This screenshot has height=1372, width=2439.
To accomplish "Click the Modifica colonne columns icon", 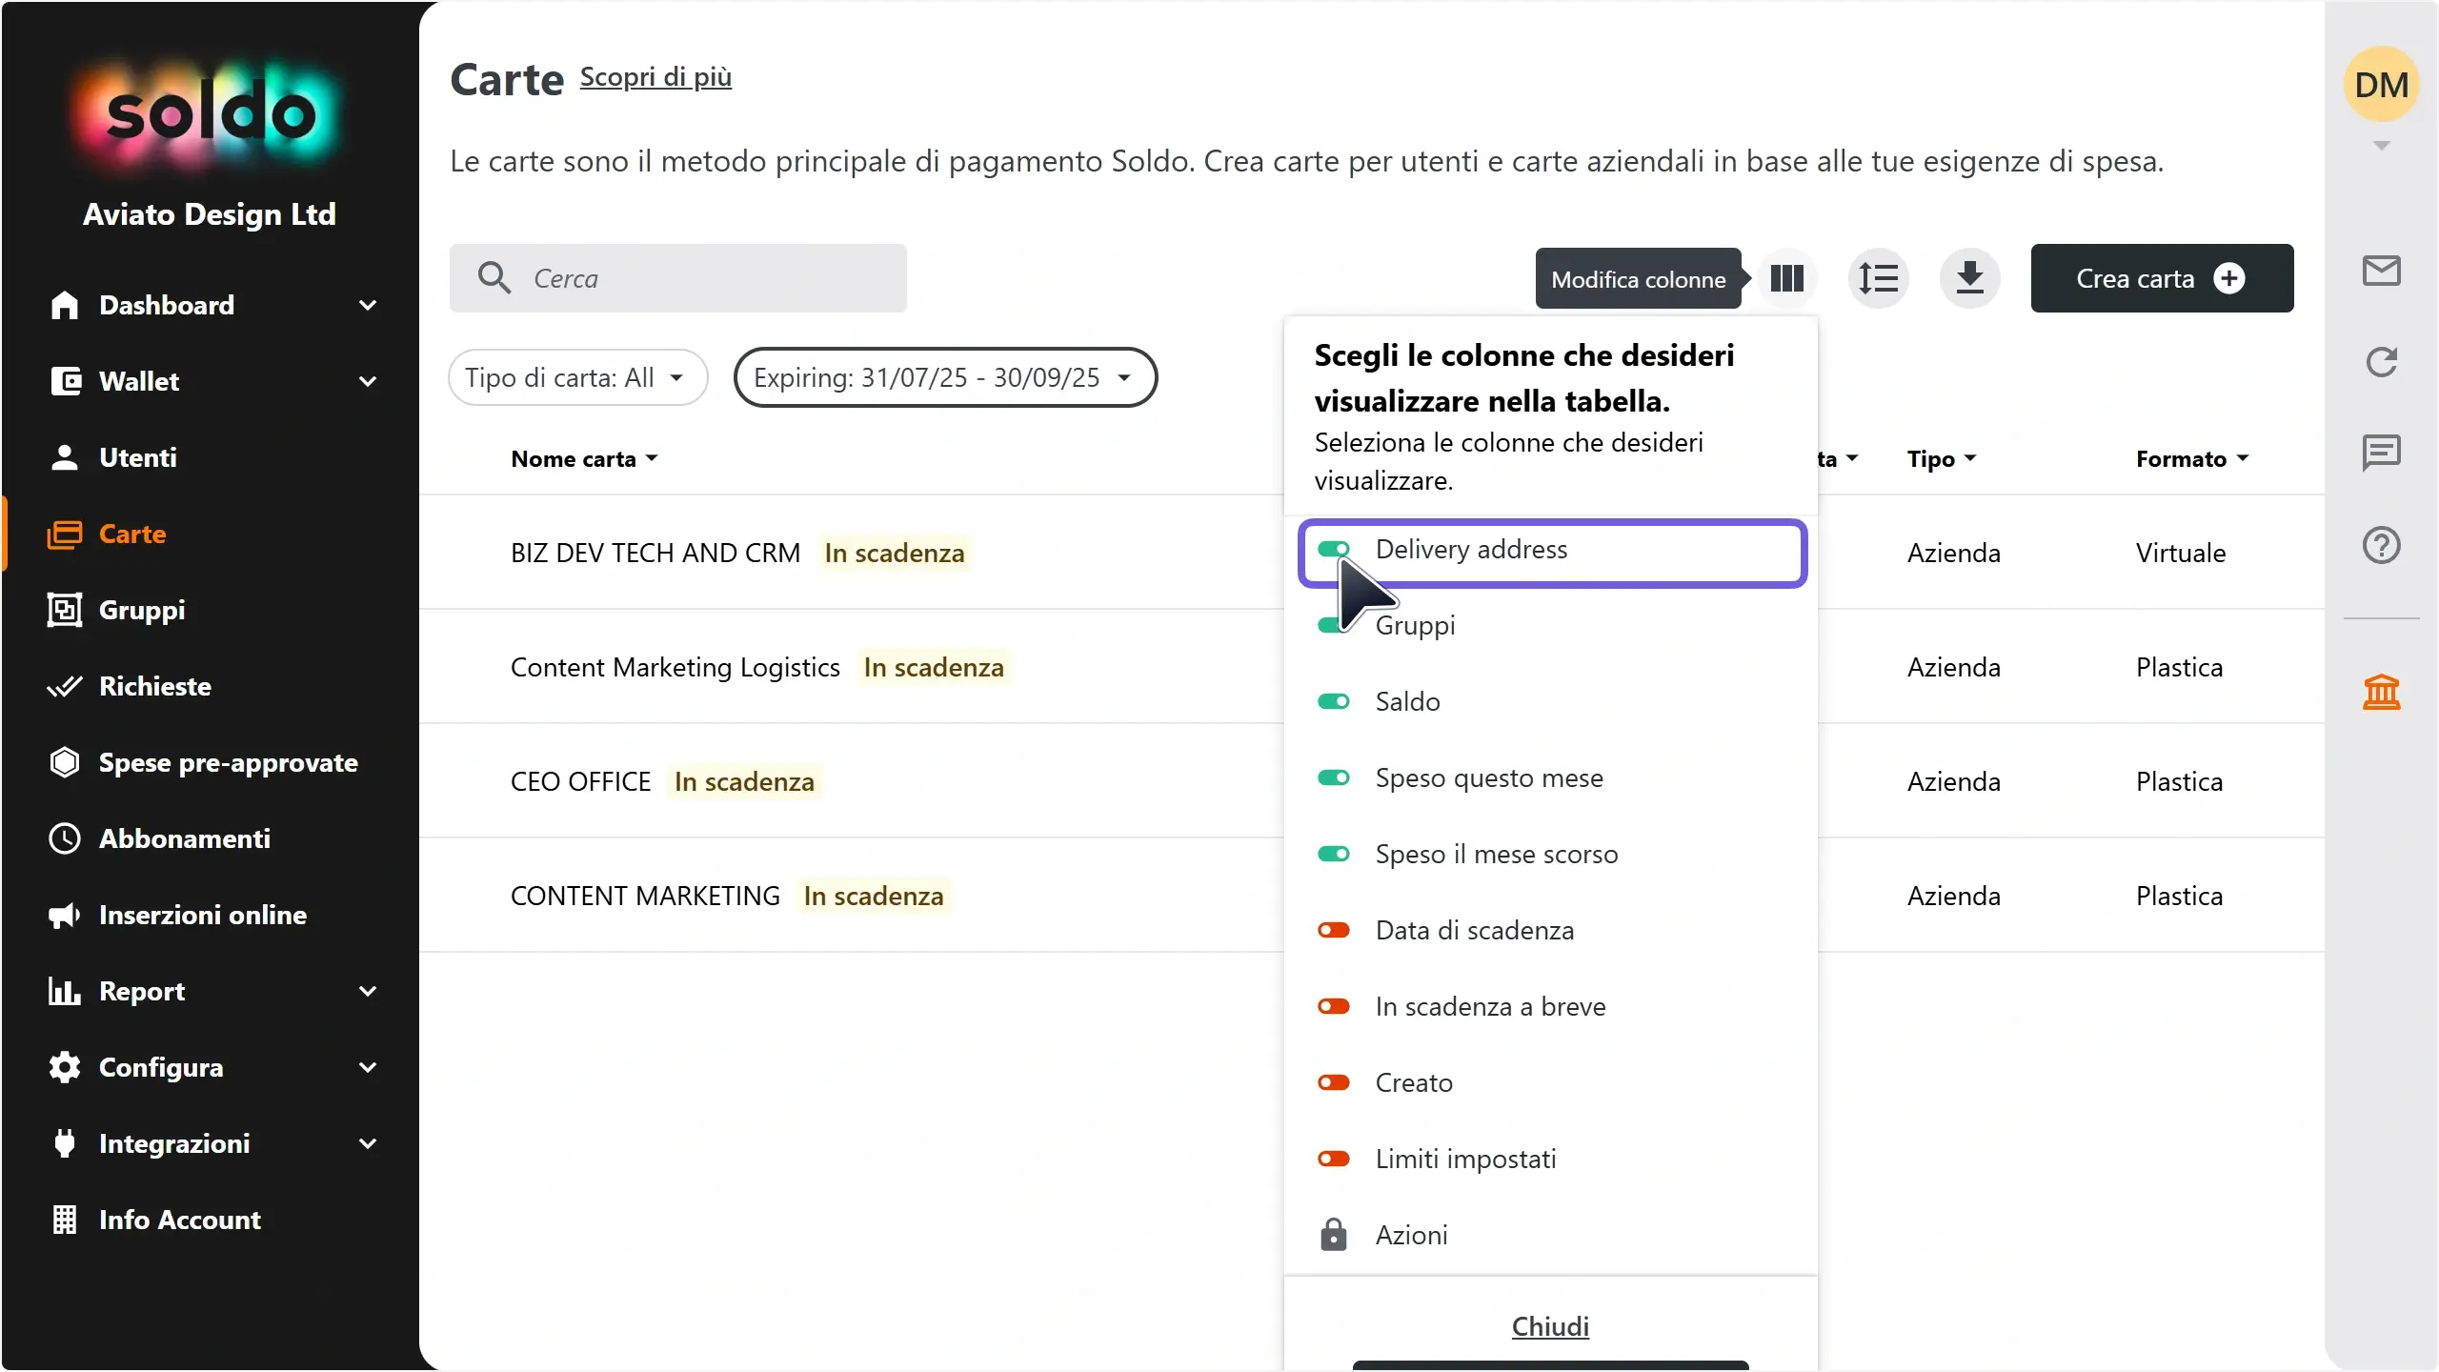I will click(x=1786, y=278).
